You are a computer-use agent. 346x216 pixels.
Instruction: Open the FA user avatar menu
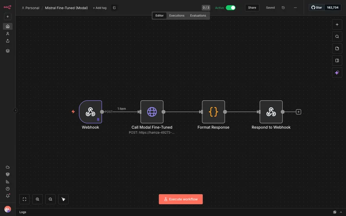tap(8, 209)
